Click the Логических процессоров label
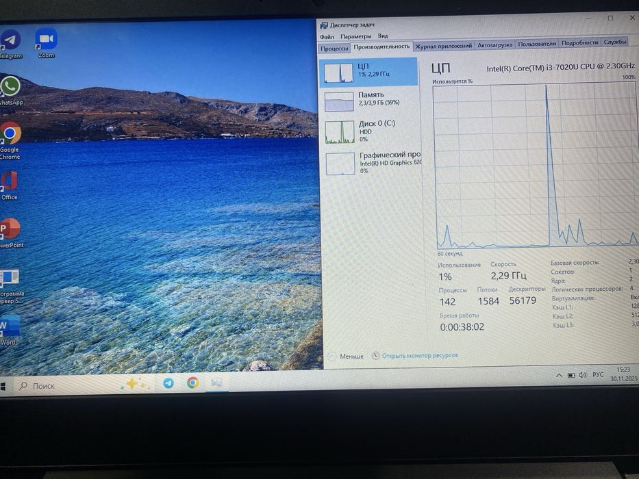The image size is (639, 479). [x=587, y=289]
